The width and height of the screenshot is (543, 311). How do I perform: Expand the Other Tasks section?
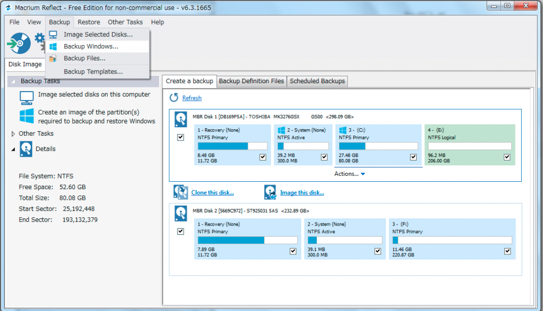tap(13, 134)
